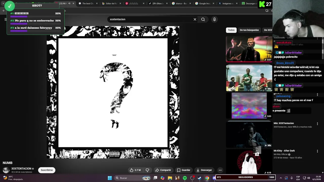Switch to blanco - Bus Google tab

(x=181, y=4)
